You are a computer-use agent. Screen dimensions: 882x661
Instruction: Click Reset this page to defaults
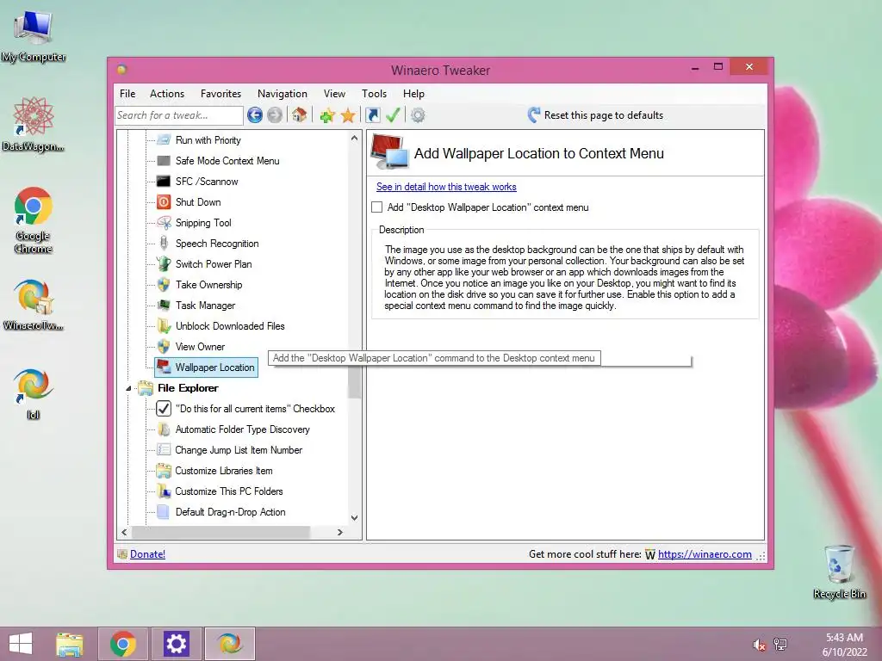[x=596, y=115]
